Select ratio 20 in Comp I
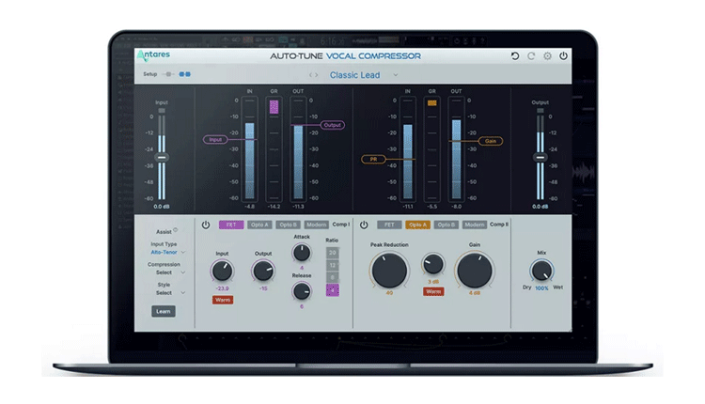The width and height of the screenshot is (705, 404). [331, 254]
